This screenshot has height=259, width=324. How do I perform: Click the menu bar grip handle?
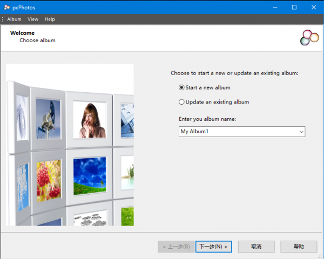tap(3, 19)
